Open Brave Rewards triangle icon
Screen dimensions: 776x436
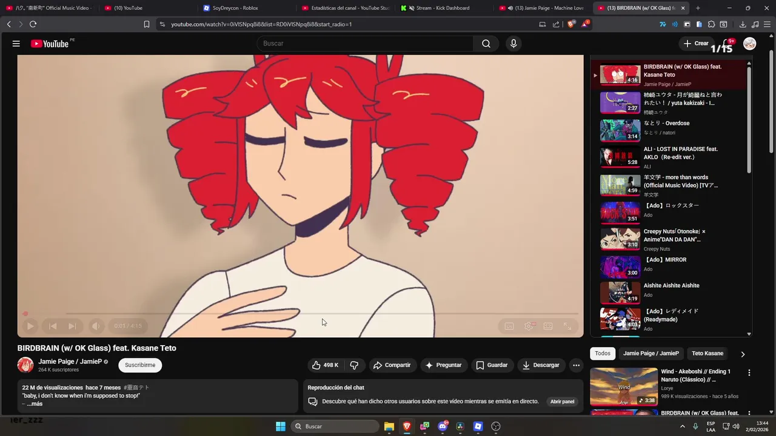coord(585,24)
